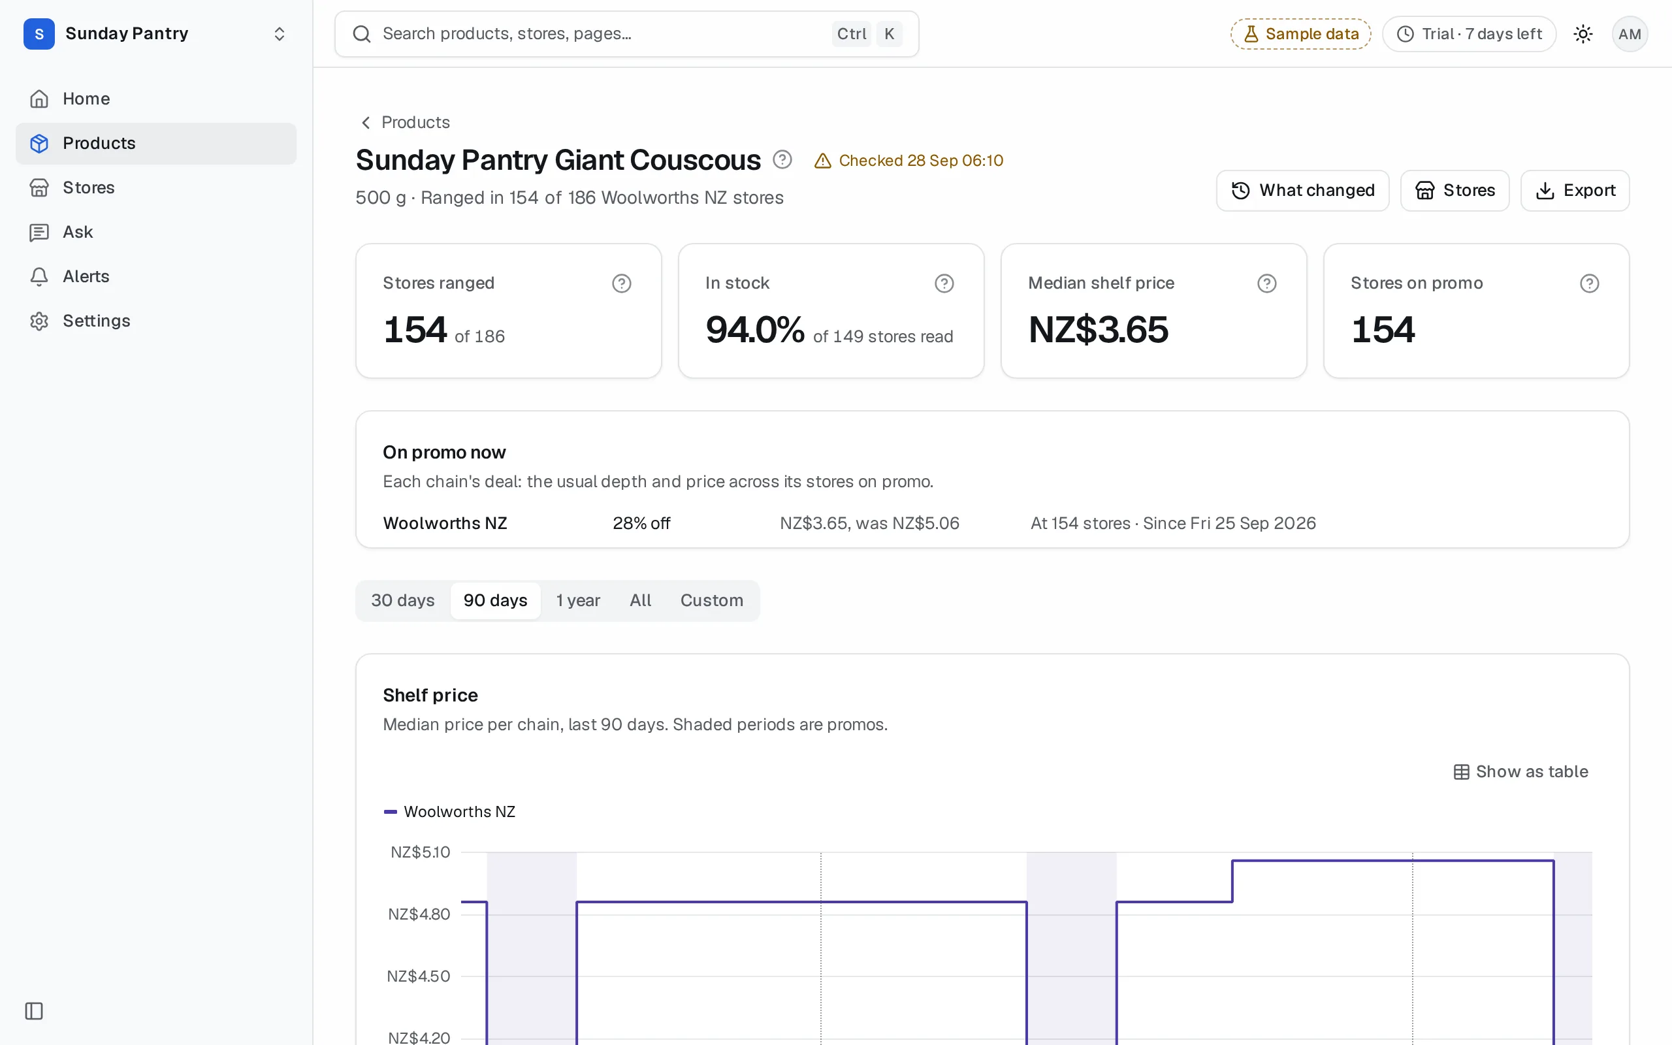Viewport: 1672px width, 1045px height.
Task: Click the Ctrl keyboard shortcut hint
Action: pyautogui.click(x=851, y=34)
